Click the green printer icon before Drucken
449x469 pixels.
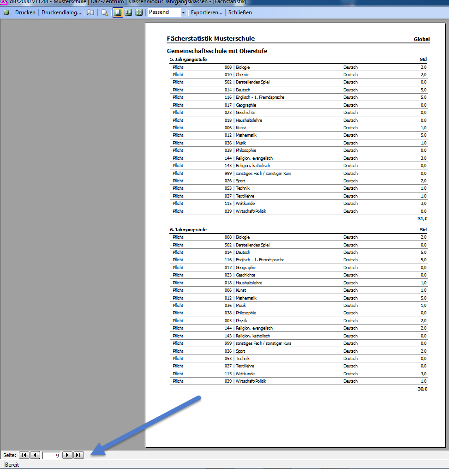pyautogui.click(x=6, y=12)
